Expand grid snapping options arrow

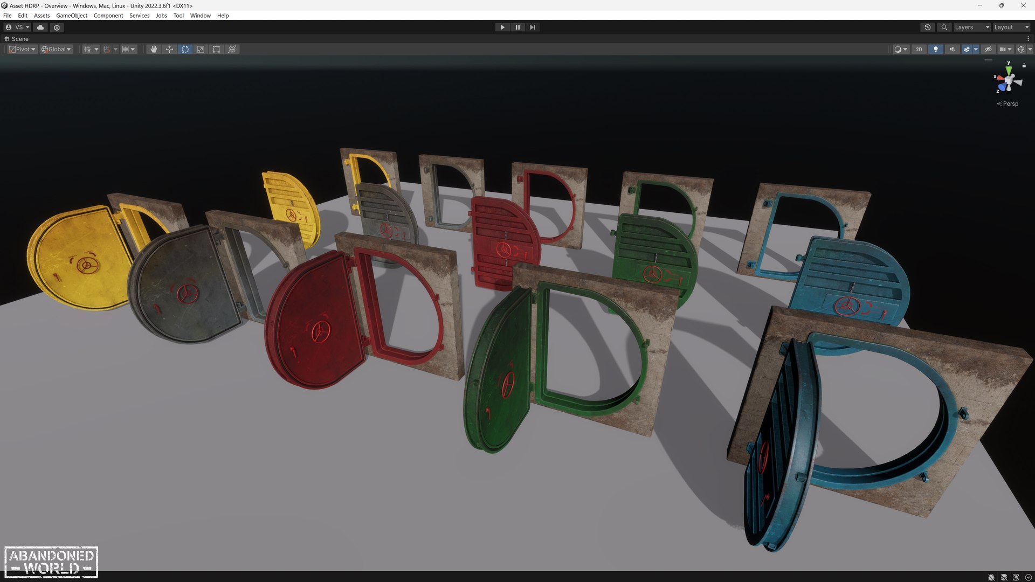(115, 49)
